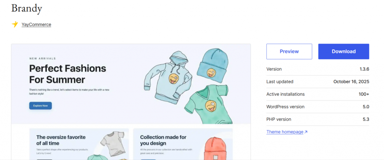Download the Brandy theme
The image size is (384, 160).
pos(343,52)
